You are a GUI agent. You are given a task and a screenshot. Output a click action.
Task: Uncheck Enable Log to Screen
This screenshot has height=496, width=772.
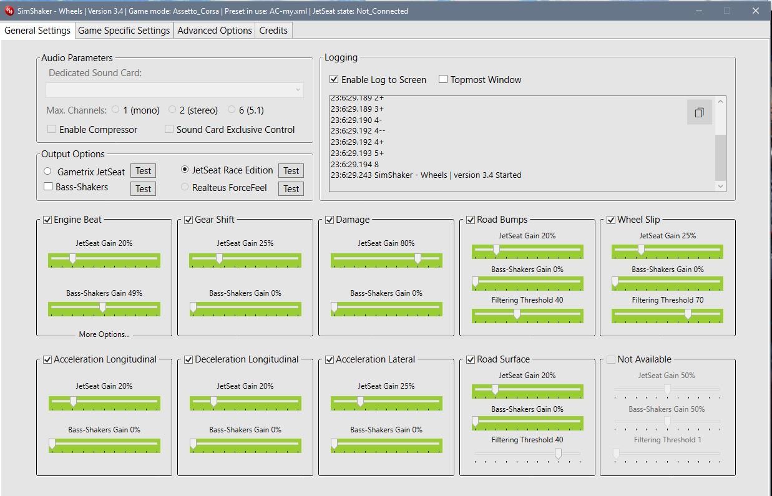pos(335,79)
